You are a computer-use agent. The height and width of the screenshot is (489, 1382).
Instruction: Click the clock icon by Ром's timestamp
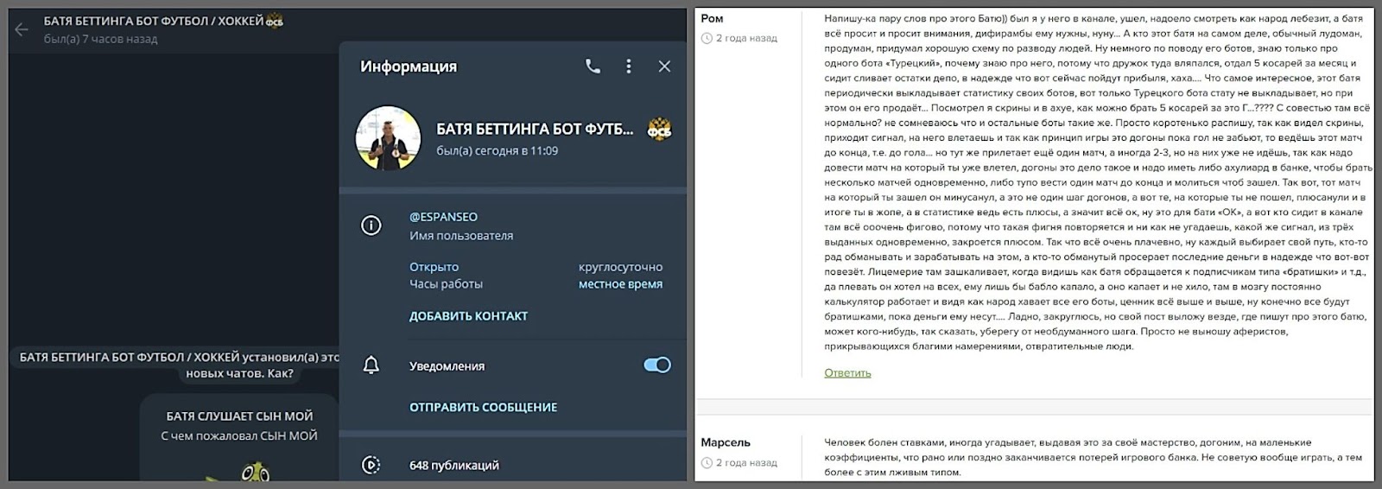pyautogui.click(x=707, y=38)
